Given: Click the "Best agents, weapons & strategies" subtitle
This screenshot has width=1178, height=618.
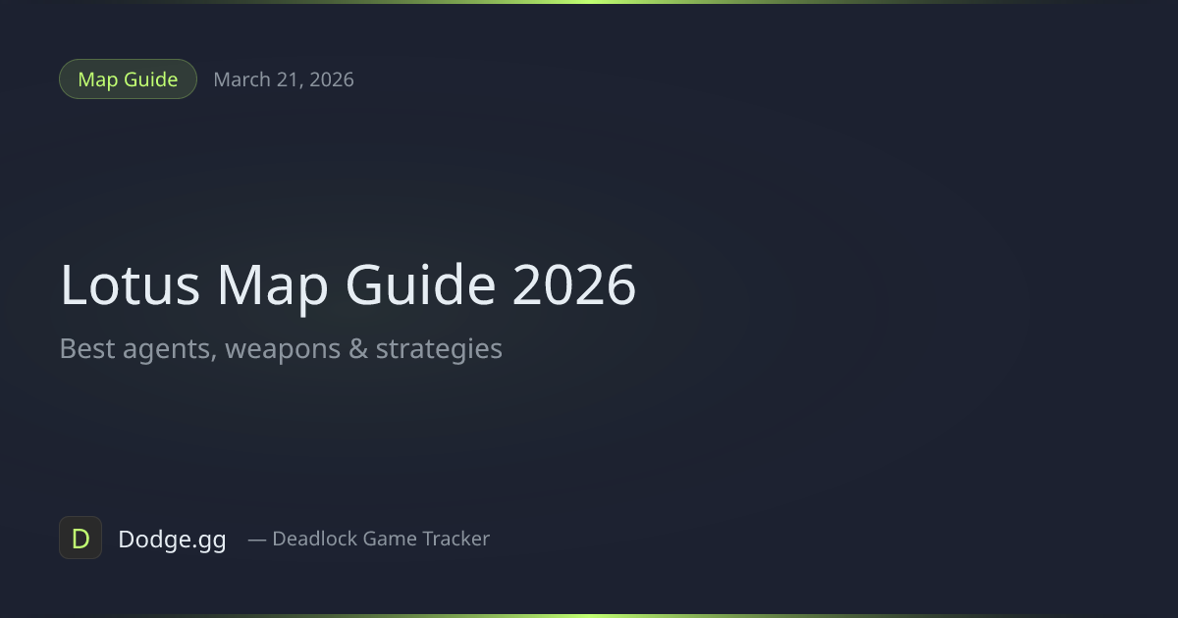Looking at the screenshot, I should (x=281, y=348).
